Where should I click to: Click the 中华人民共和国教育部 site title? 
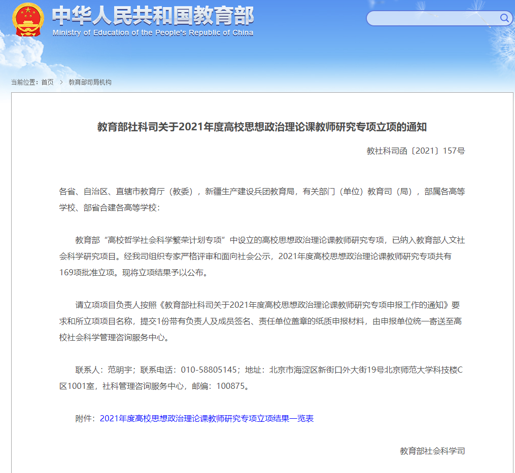153,16
